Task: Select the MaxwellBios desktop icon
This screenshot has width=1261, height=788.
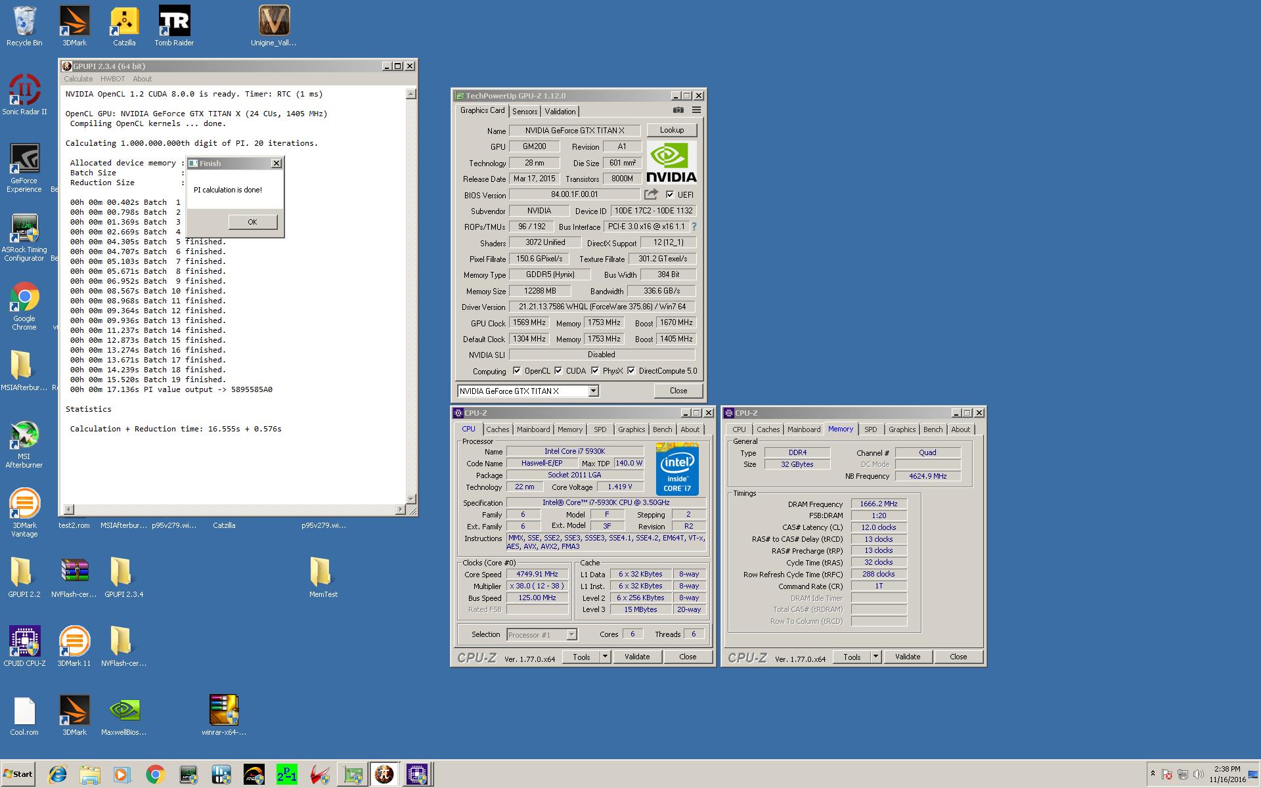Action: pyautogui.click(x=124, y=716)
